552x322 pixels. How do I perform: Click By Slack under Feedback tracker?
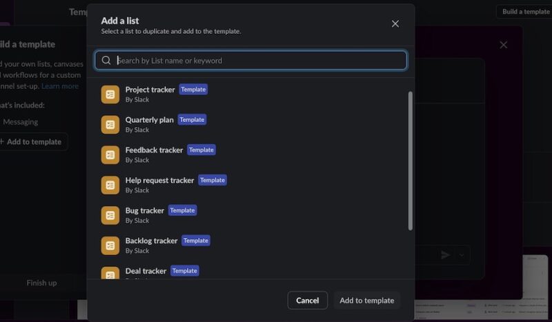(137, 160)
